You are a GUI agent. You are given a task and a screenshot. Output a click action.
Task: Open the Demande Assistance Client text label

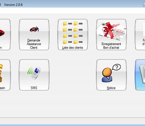[x=34, y=44]
